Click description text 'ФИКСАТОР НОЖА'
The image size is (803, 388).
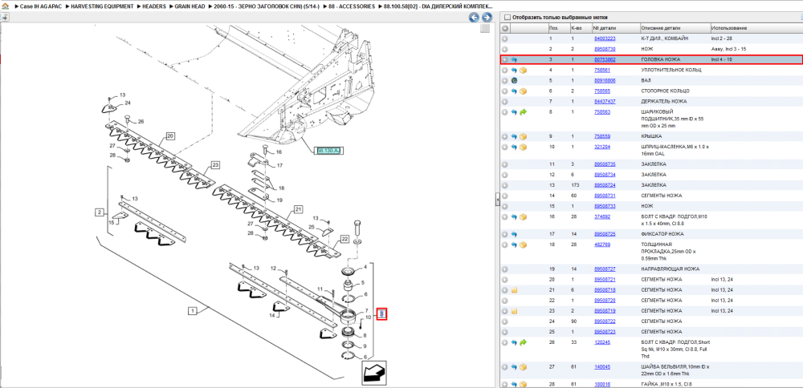[x=661, y=234]
